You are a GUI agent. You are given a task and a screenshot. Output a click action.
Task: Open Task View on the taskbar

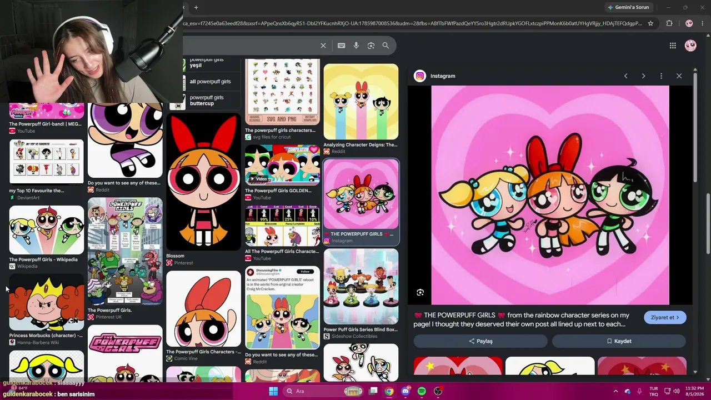373,391
